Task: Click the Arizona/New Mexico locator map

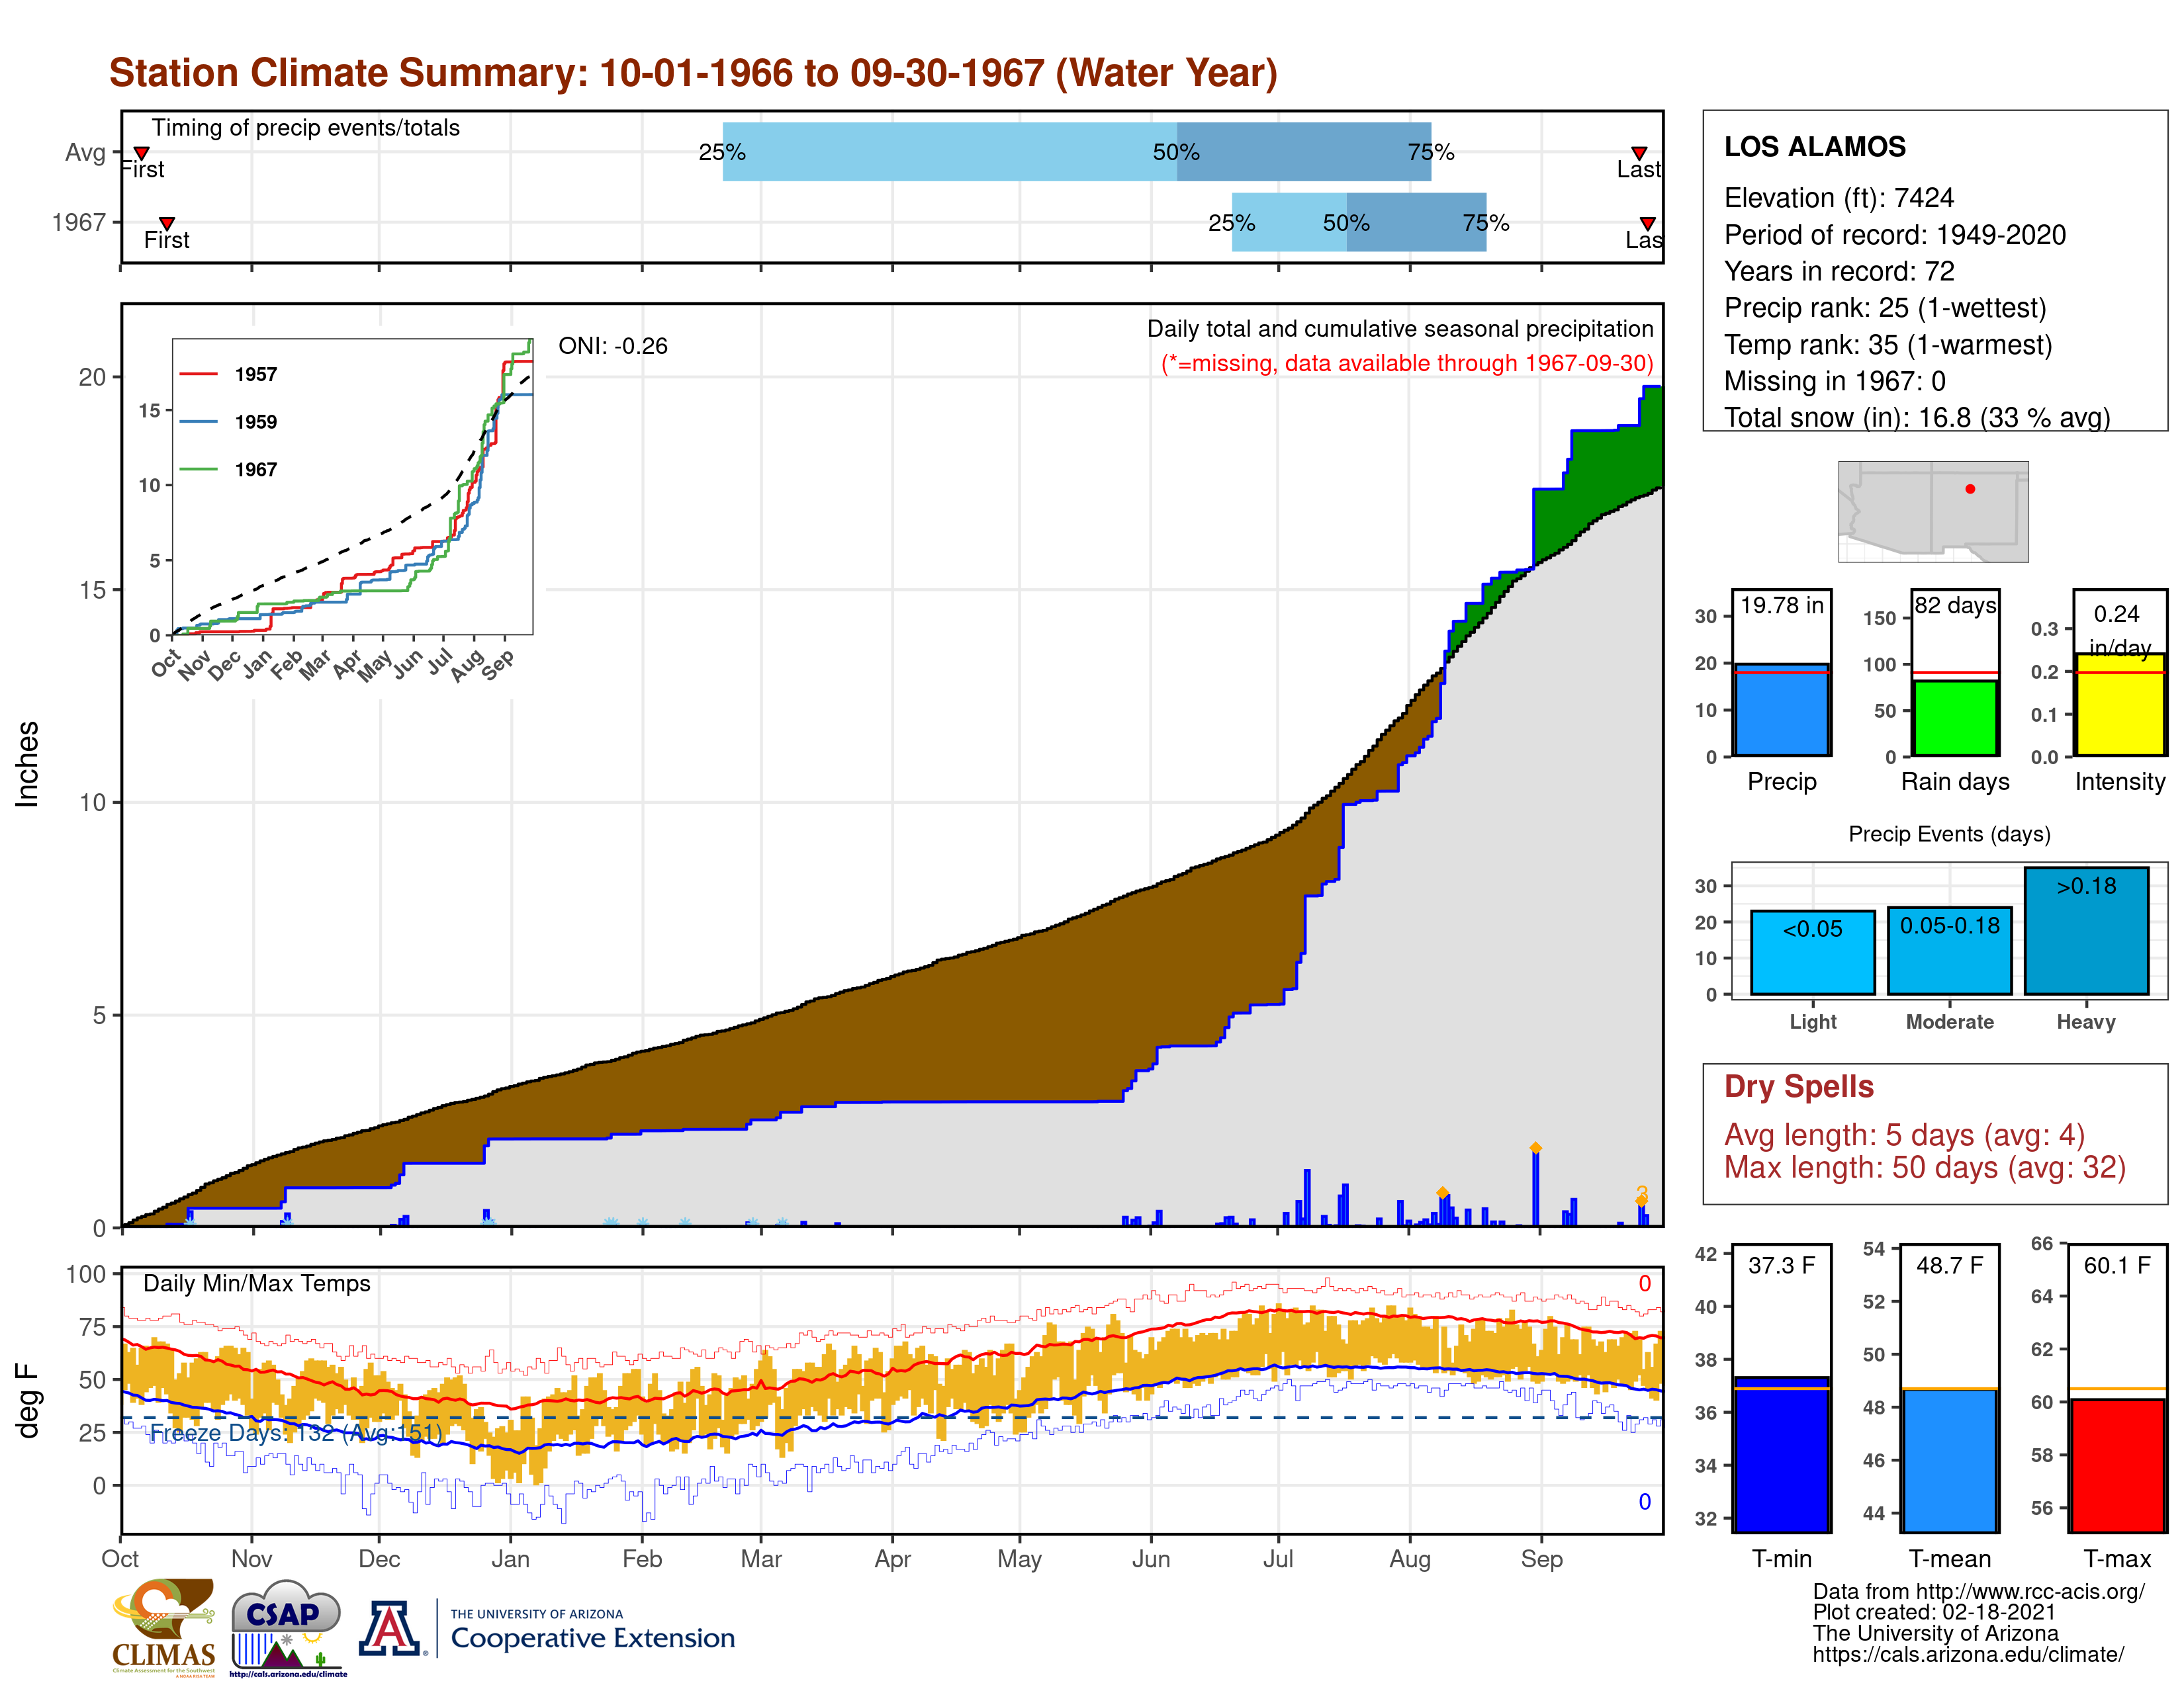Action: [1933, 511]
